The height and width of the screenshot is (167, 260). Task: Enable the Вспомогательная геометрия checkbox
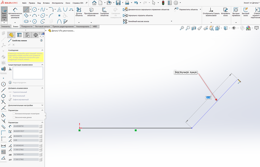click(x=14, y=114)
